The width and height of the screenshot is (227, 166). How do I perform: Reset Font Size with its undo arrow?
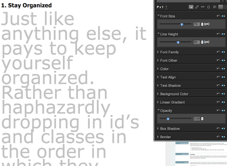[x=218, y=16]
